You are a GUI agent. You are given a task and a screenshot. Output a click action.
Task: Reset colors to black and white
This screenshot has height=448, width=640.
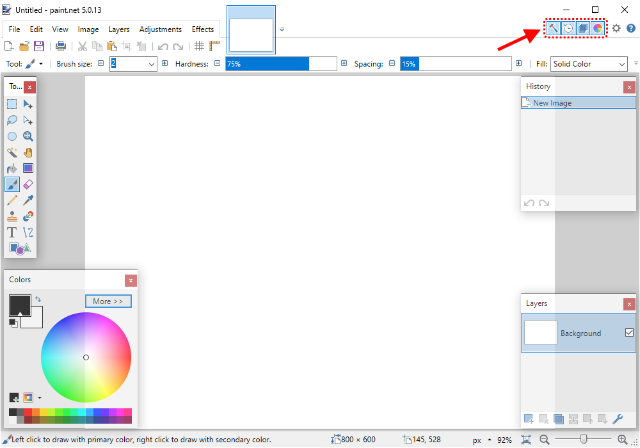pyautogui.click(x=13, y=323)
